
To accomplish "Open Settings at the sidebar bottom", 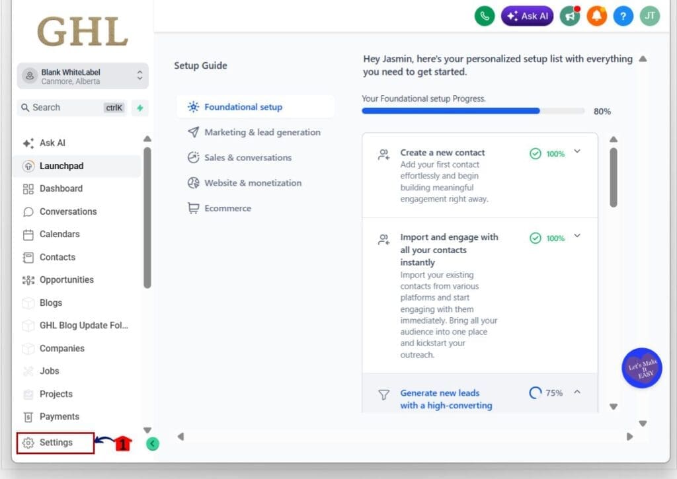I will [56, 443].
